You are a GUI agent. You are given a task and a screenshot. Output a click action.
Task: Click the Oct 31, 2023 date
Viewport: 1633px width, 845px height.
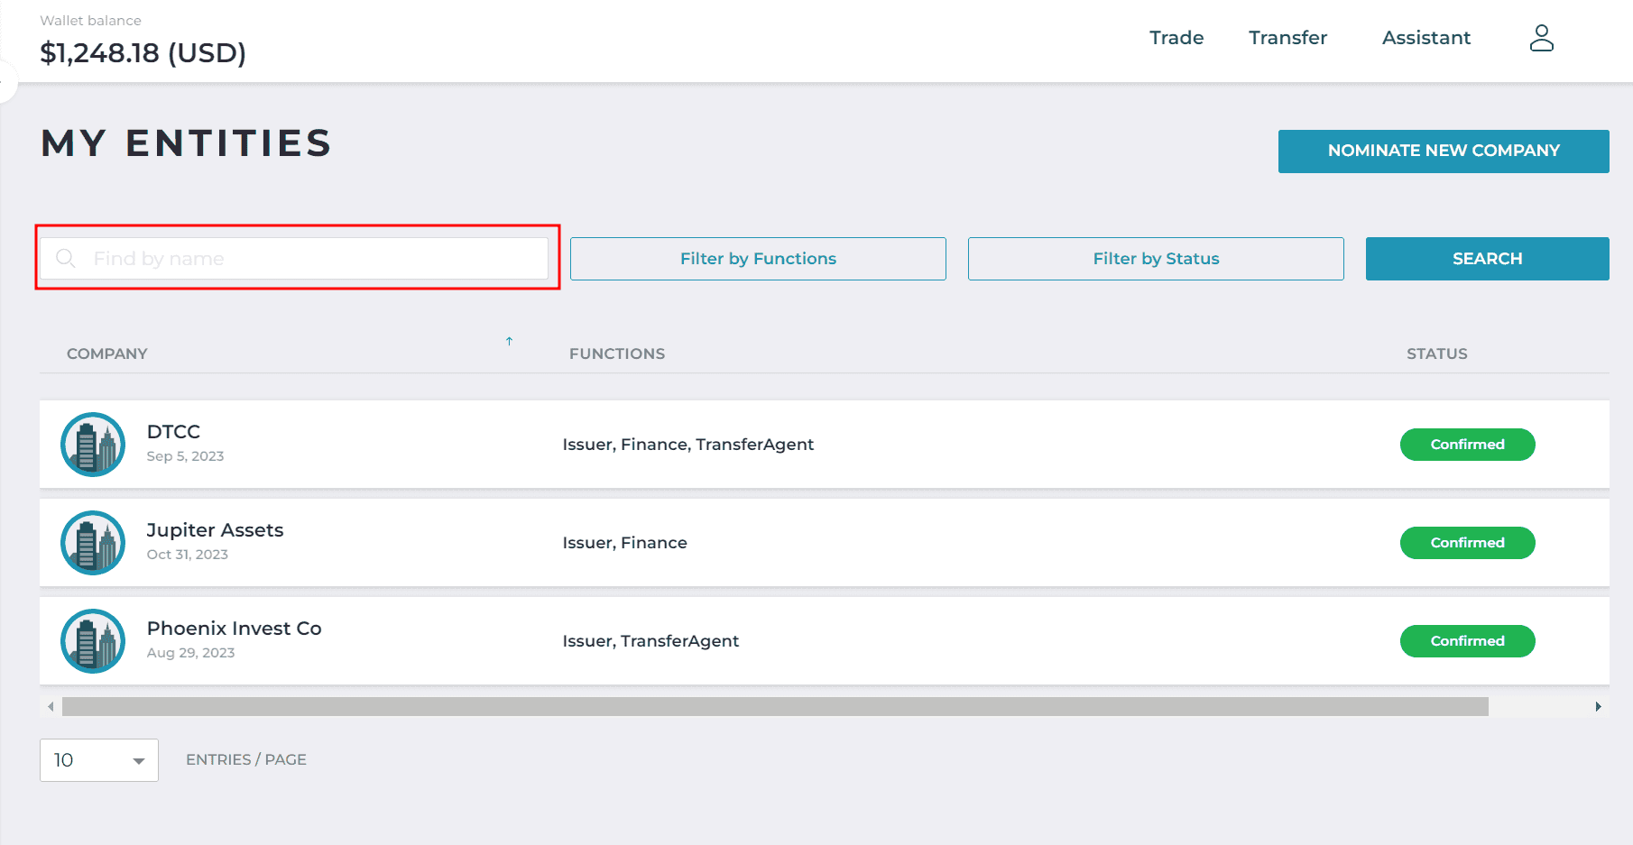tap(188, 555)
